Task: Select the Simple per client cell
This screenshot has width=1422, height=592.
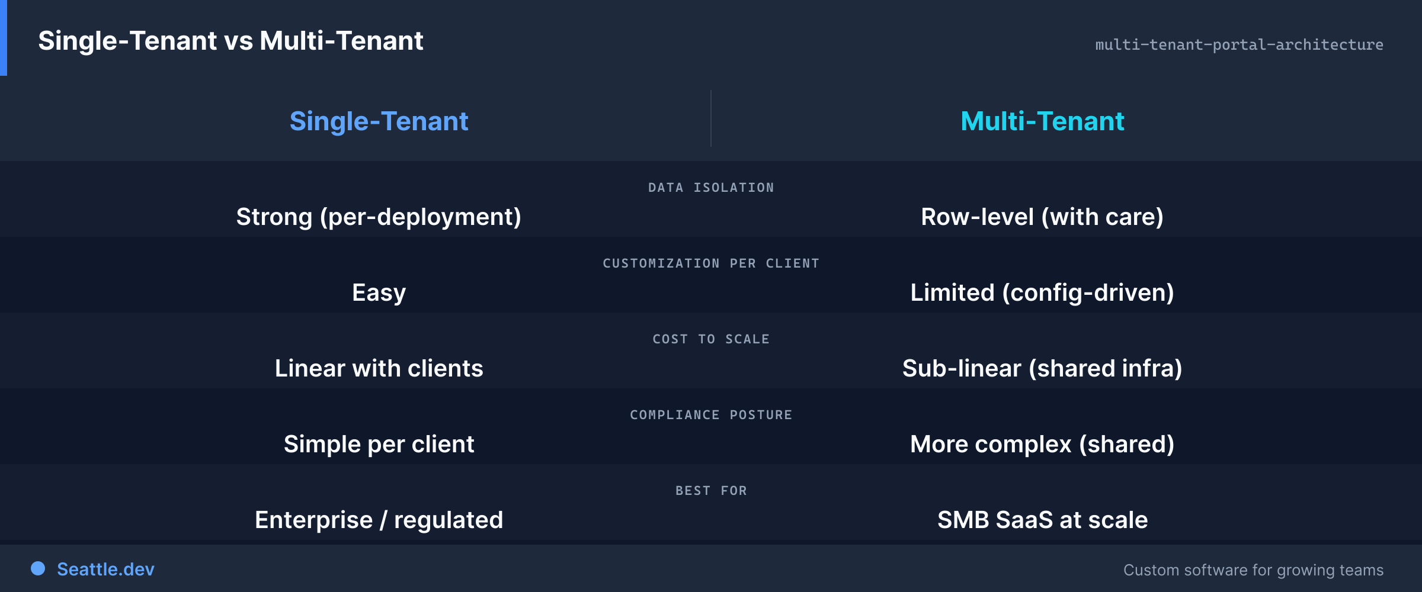Action: point(379,445)
